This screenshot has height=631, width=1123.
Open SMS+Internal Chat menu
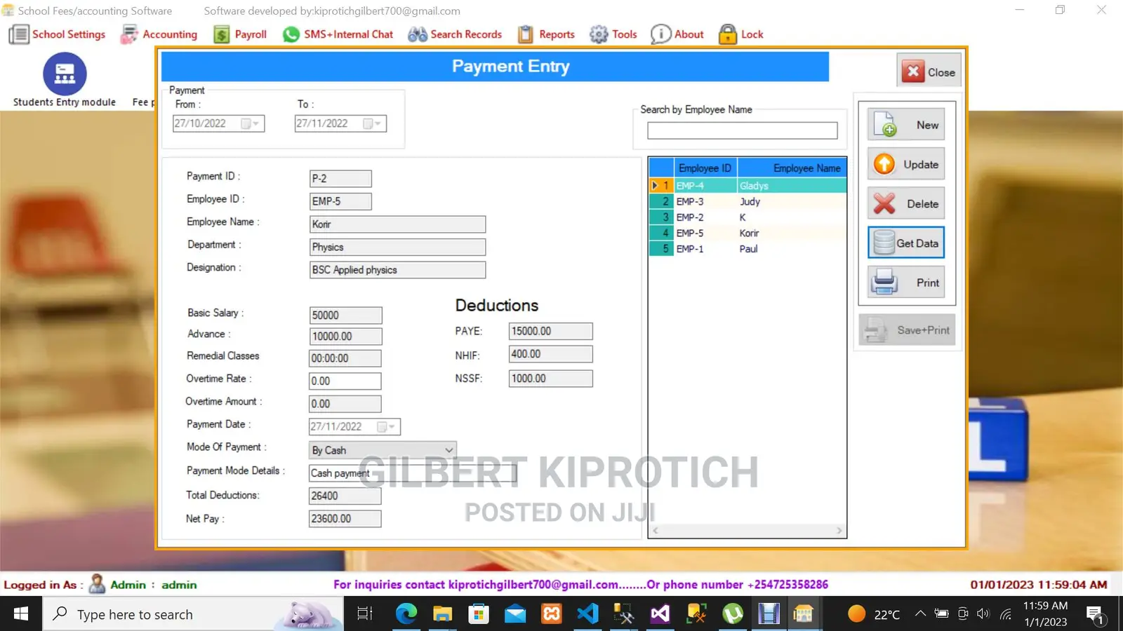click(338, 34)
